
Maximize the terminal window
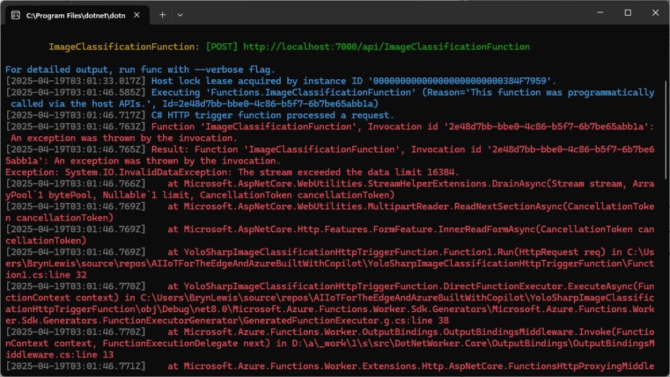(627, 13)
